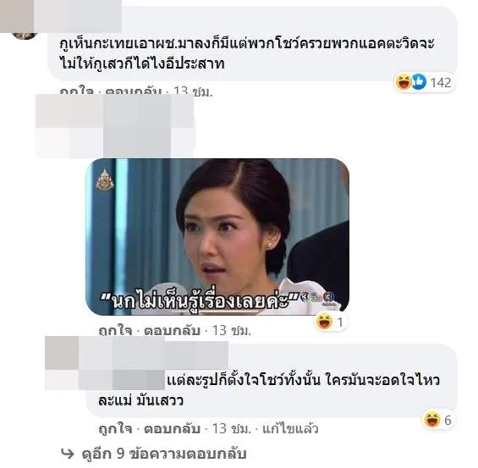Expand ดูอีก 9 ข้อความตอบกลับ replies

(164, 454)
